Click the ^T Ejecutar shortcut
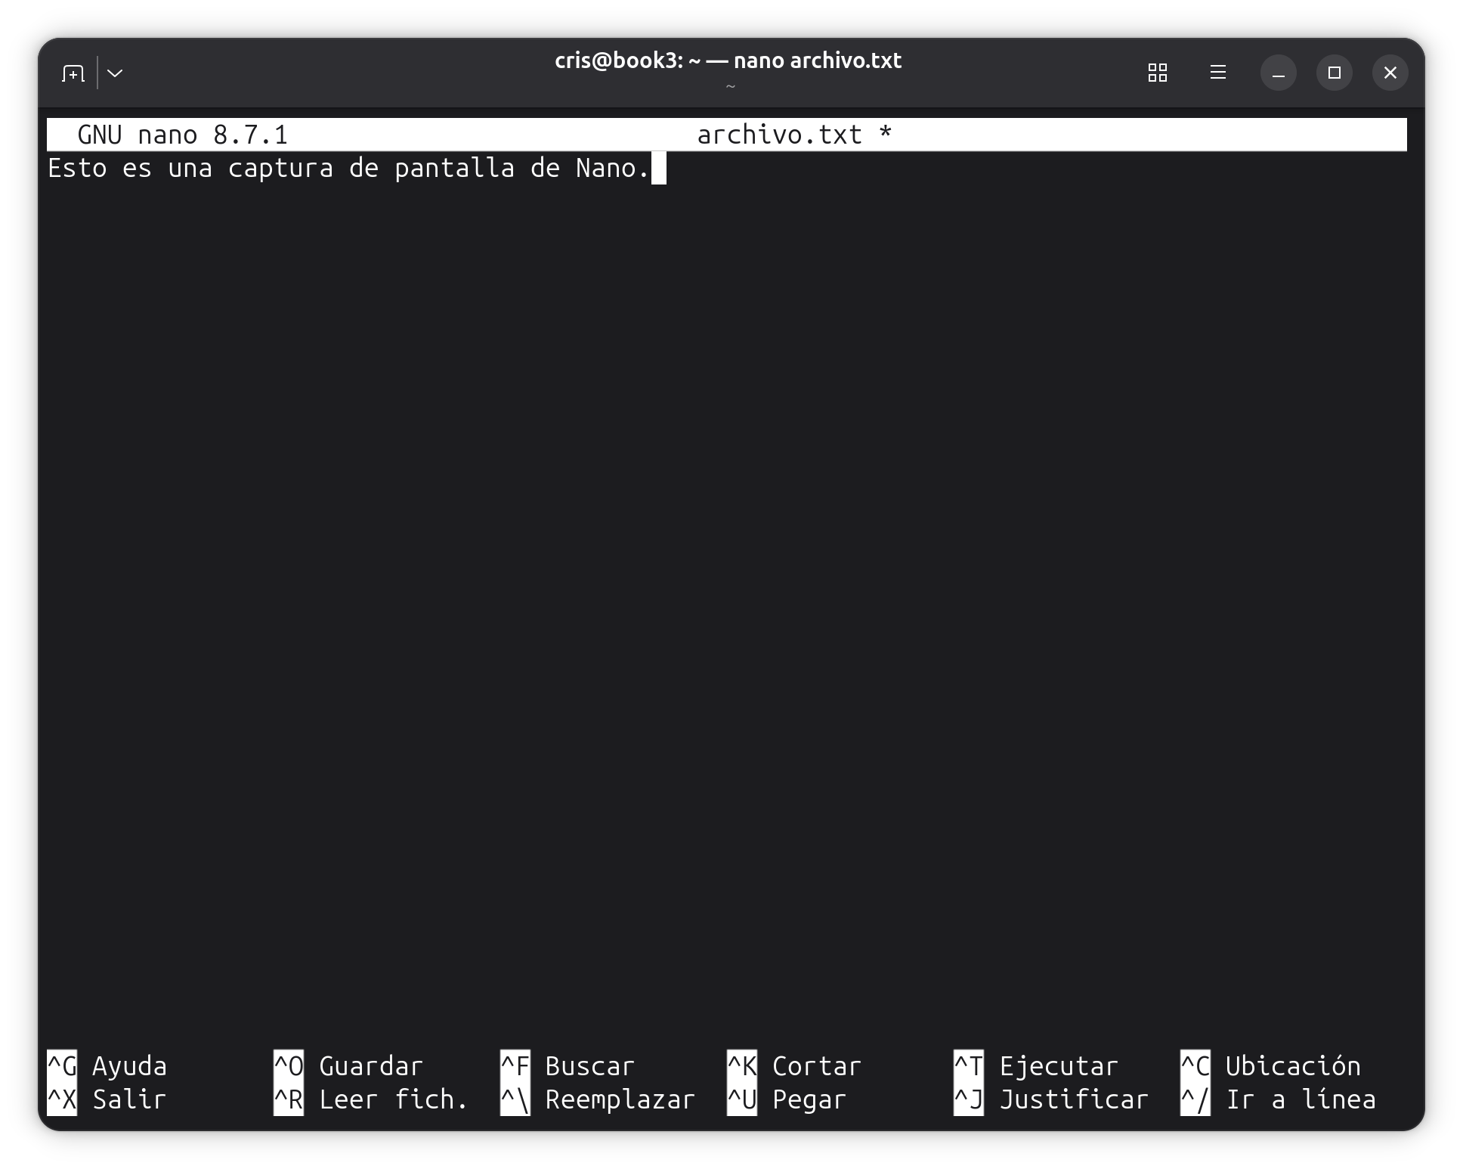Image resolution: width=1463 pixels, height=1169 pixels. click(x=1036, y=1066)
